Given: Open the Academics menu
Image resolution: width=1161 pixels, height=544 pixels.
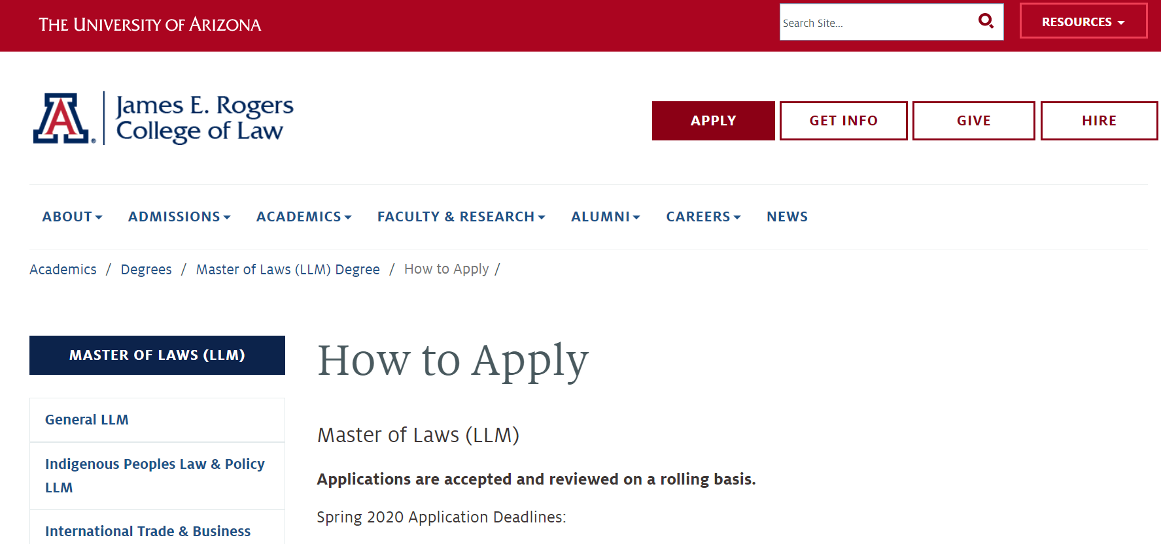Looking at the screenshot, I should point(304,217).
